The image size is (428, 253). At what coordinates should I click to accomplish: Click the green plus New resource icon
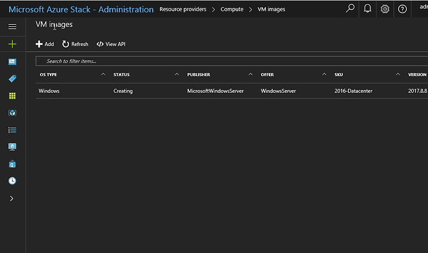(x=12, y=44)
